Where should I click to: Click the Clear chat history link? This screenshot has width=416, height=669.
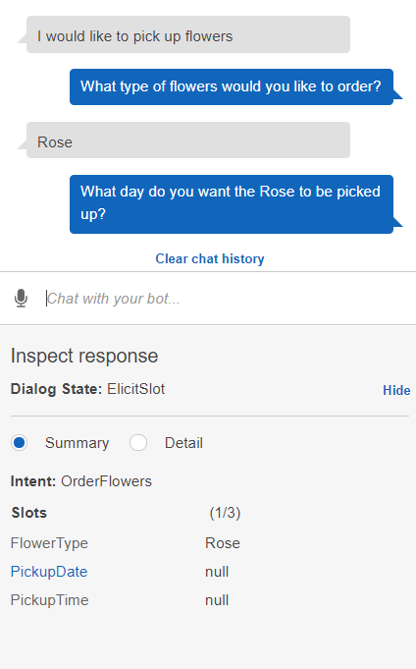[x=210, y=258]
